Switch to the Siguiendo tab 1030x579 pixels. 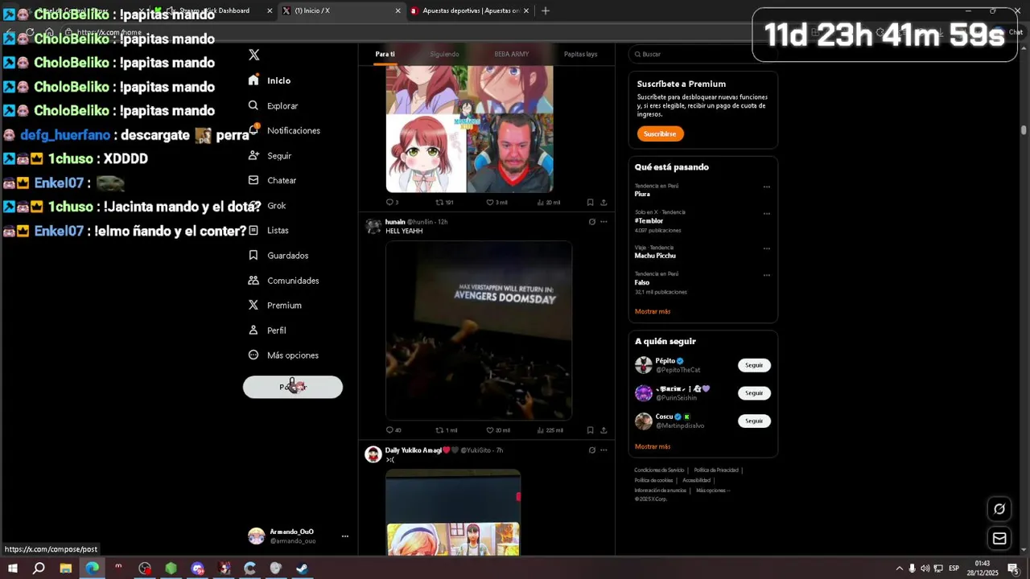(444, 54)
